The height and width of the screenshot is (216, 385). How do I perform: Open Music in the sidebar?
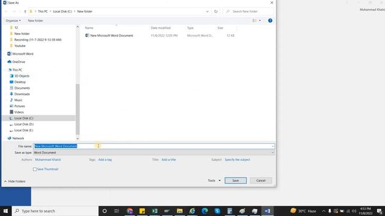[18, 100]
